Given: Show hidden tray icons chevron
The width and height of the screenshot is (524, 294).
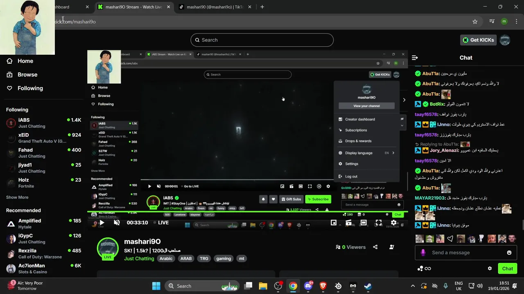Looking at the screenshot, I should click(x=413, y=286).
